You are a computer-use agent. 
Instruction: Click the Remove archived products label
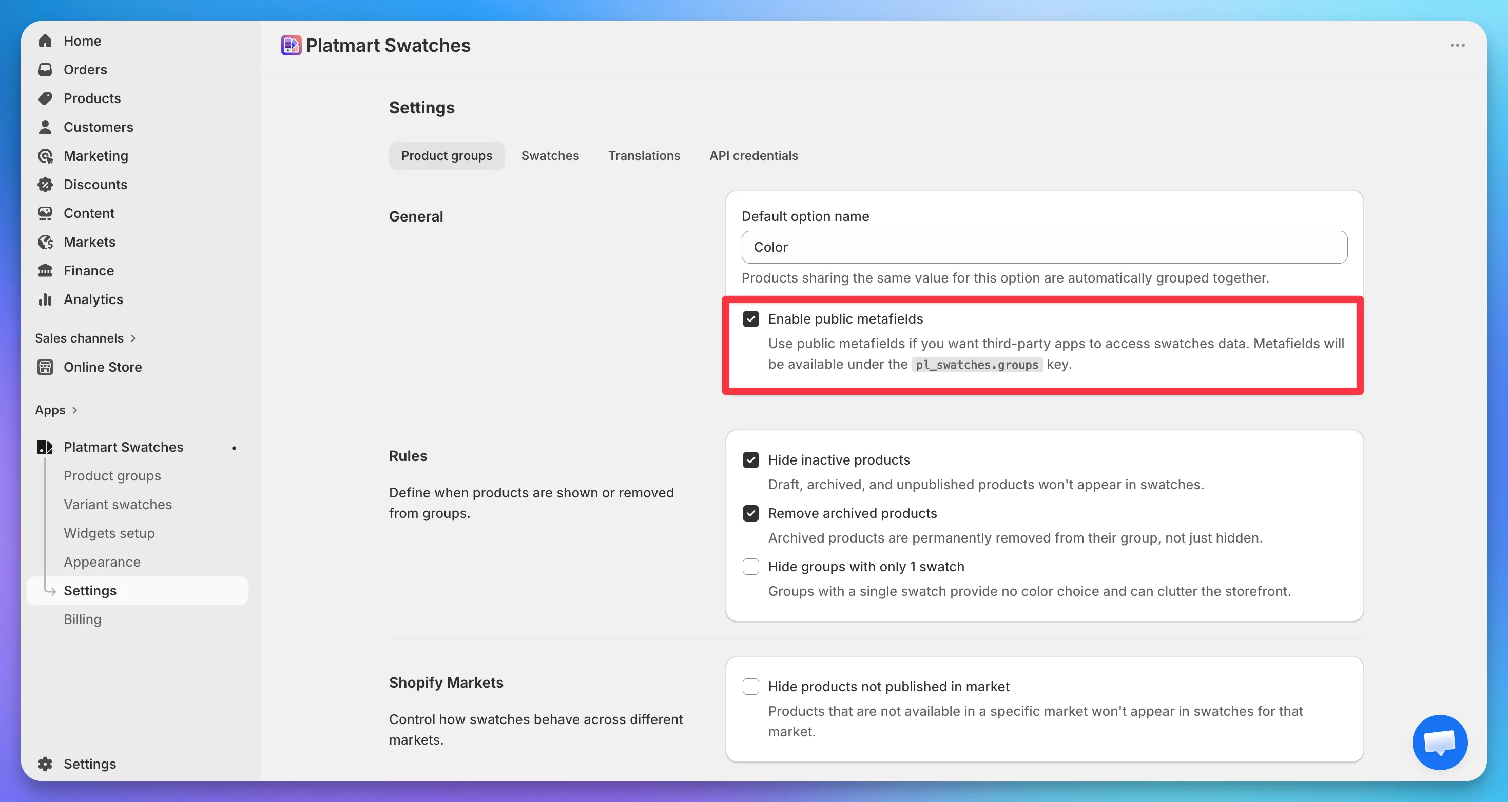point(853,513)
